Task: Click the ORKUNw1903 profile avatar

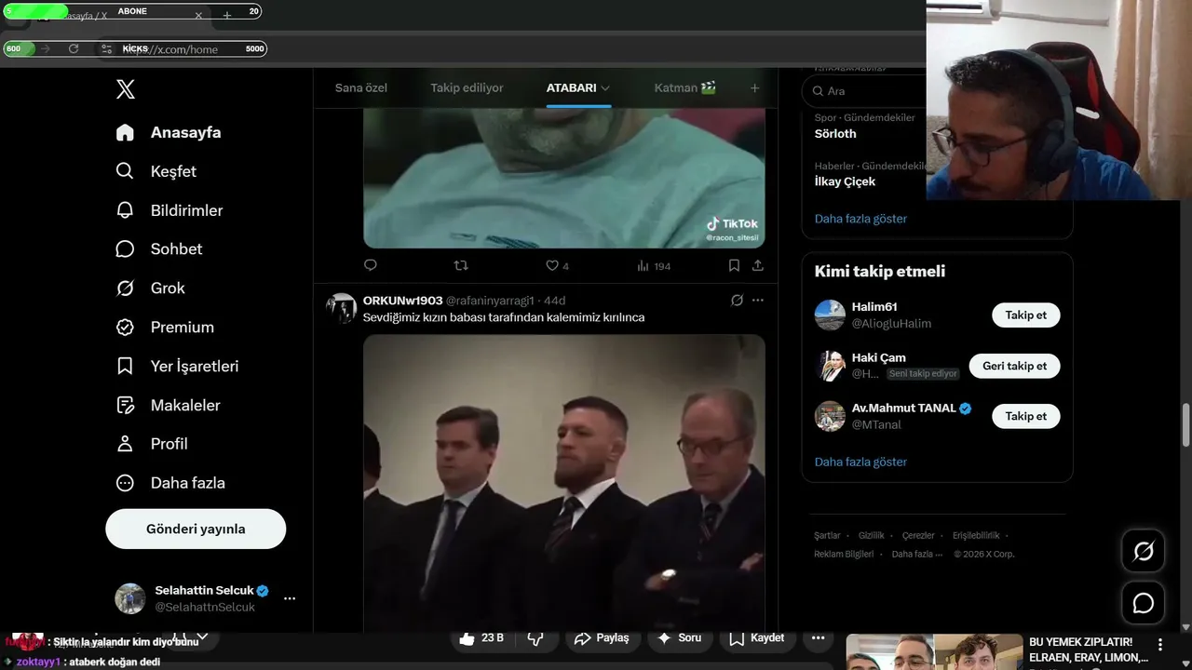Action: (x=342, y=308)
